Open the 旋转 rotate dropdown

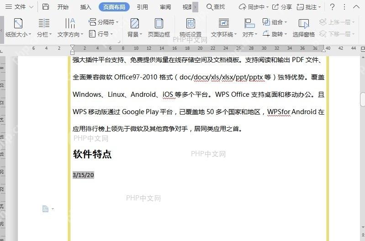275,34
